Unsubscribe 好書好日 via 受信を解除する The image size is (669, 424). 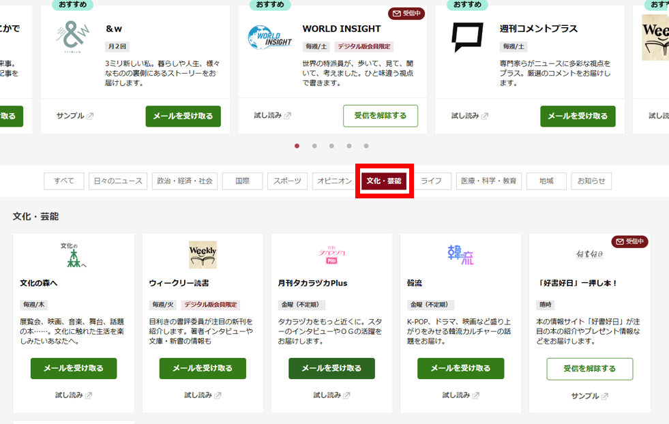click(x=590, y=369)
